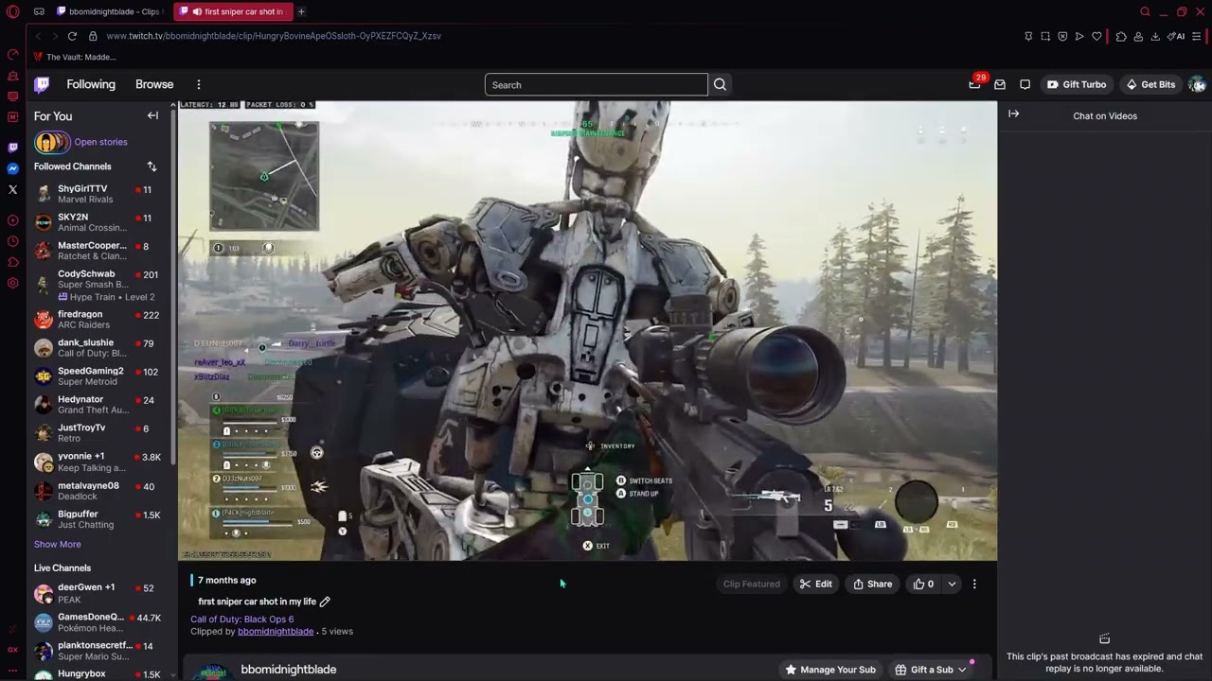Click Manage Your Sub button

click(830, 670)
